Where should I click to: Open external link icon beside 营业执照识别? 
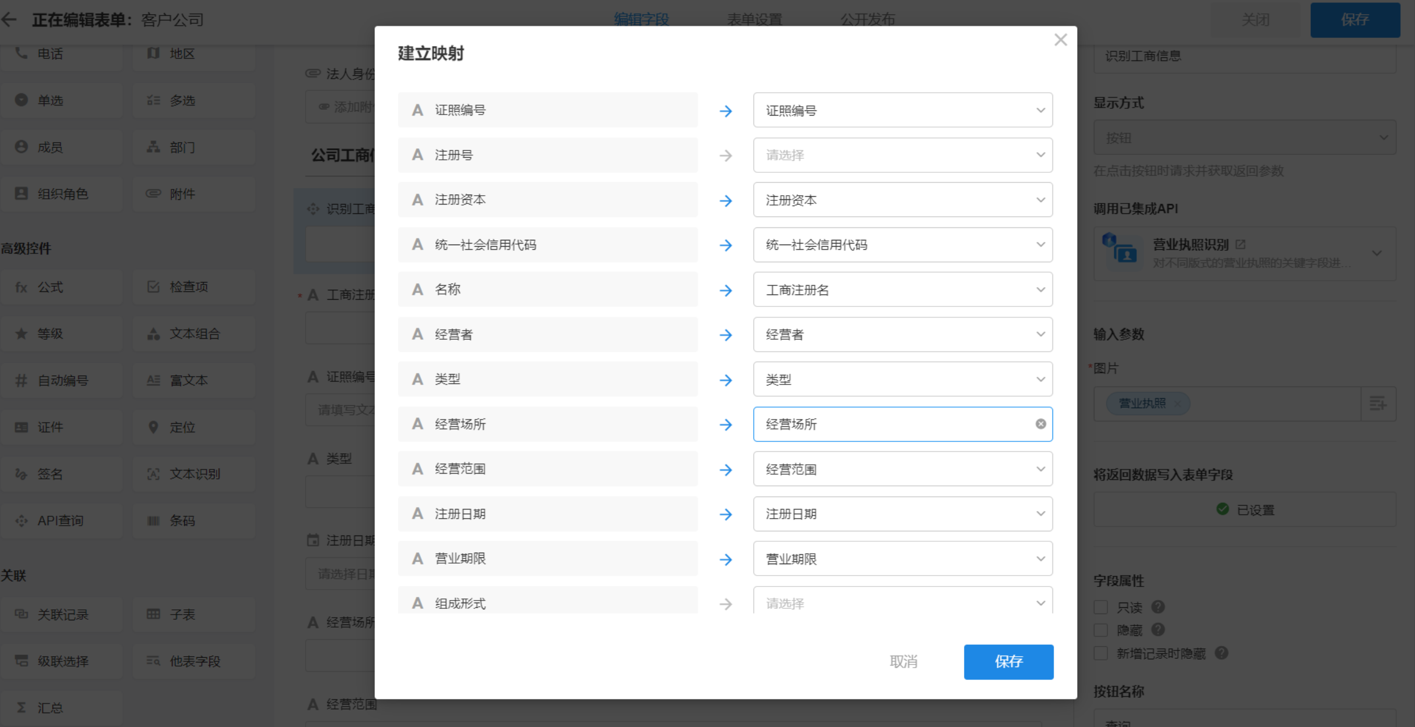[x=1241, y=244]
